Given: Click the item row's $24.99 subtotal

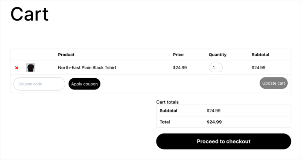Looking at the screenshot, I should [258, 68].
